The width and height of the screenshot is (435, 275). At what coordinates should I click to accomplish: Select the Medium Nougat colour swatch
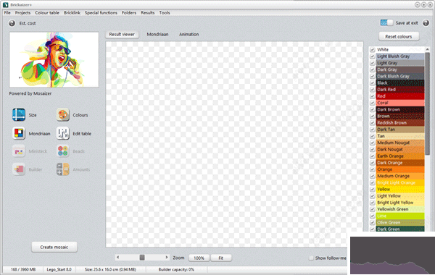(400, 143)
